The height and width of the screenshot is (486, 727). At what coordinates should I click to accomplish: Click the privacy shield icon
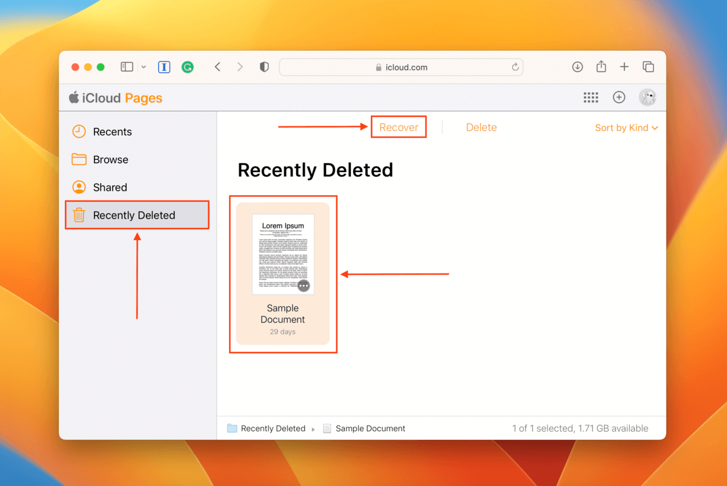(264, 67)
